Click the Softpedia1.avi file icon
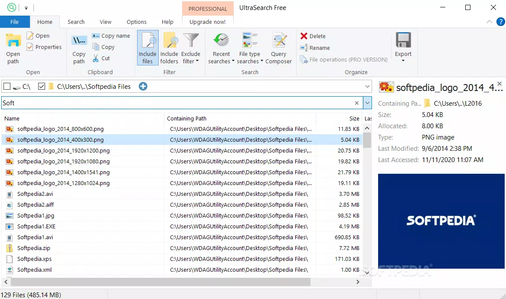The image size is (506, 299). (10, 237)
